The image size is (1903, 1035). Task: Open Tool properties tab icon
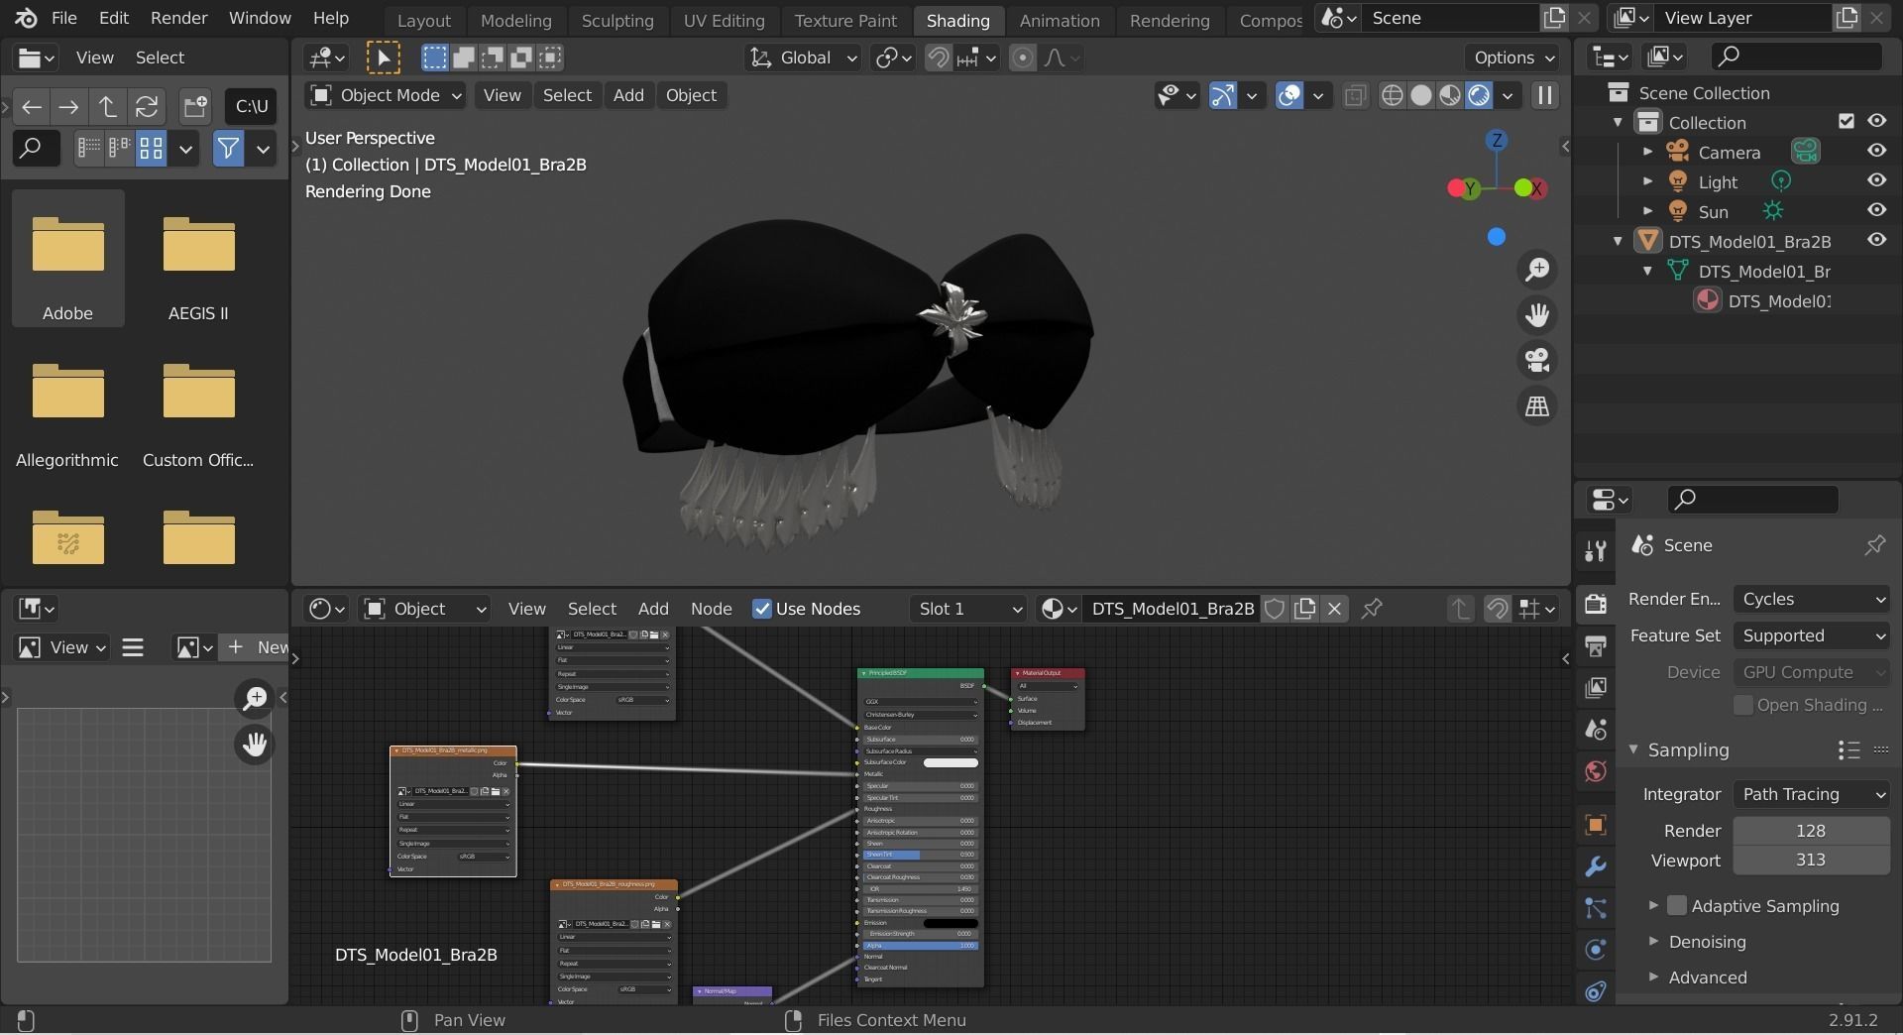pos(1595,550)
